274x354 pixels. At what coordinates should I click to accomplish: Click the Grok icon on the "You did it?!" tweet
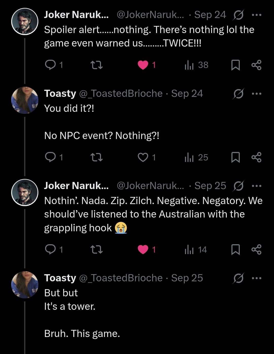pos(238,94)
